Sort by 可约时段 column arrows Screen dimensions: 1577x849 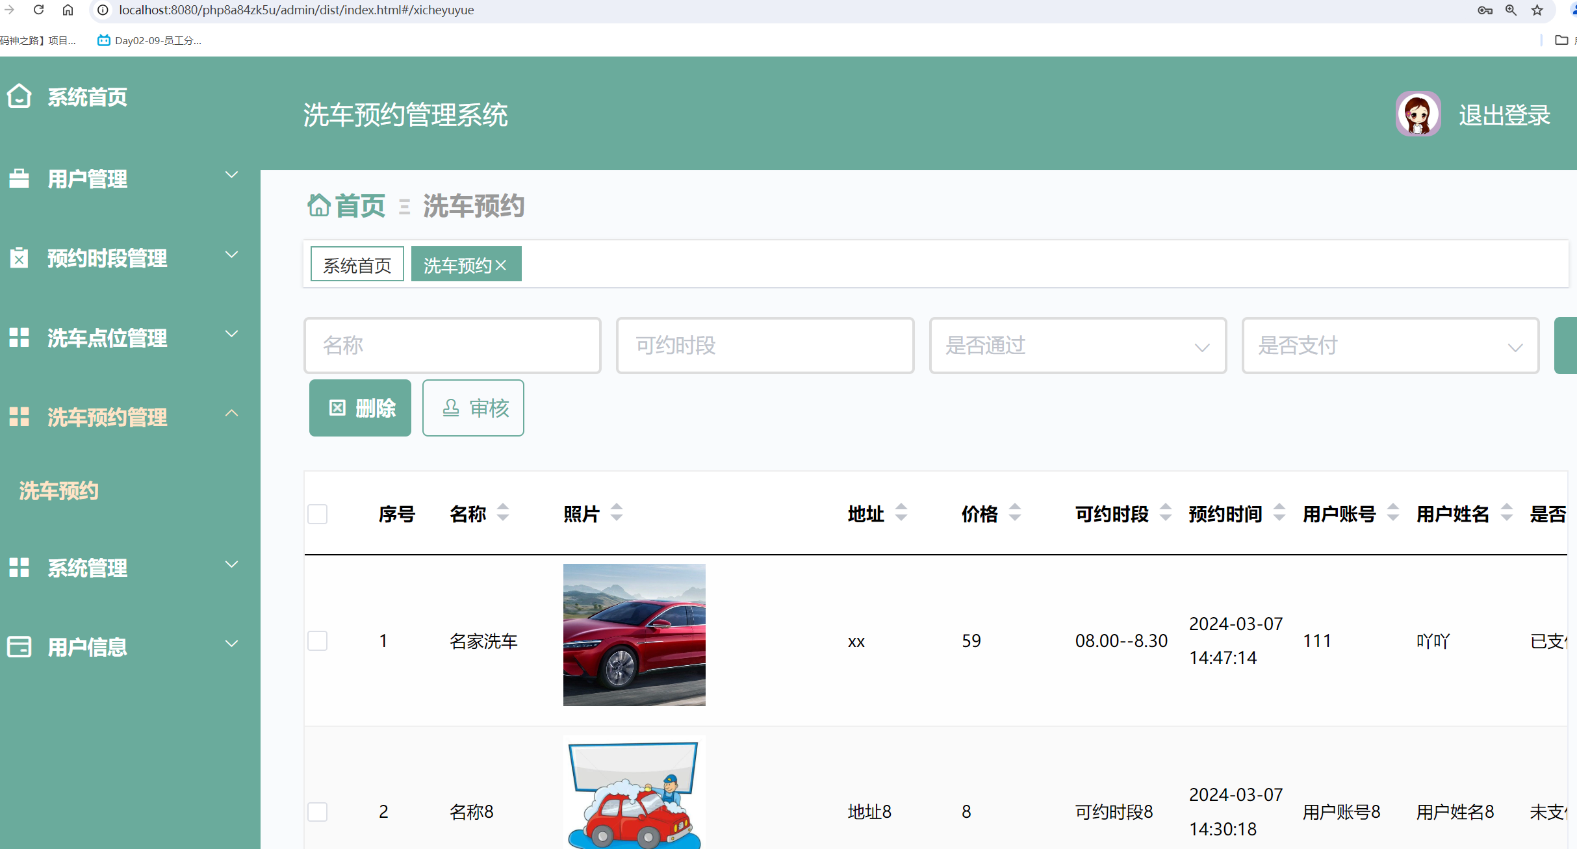point(1166,513)
